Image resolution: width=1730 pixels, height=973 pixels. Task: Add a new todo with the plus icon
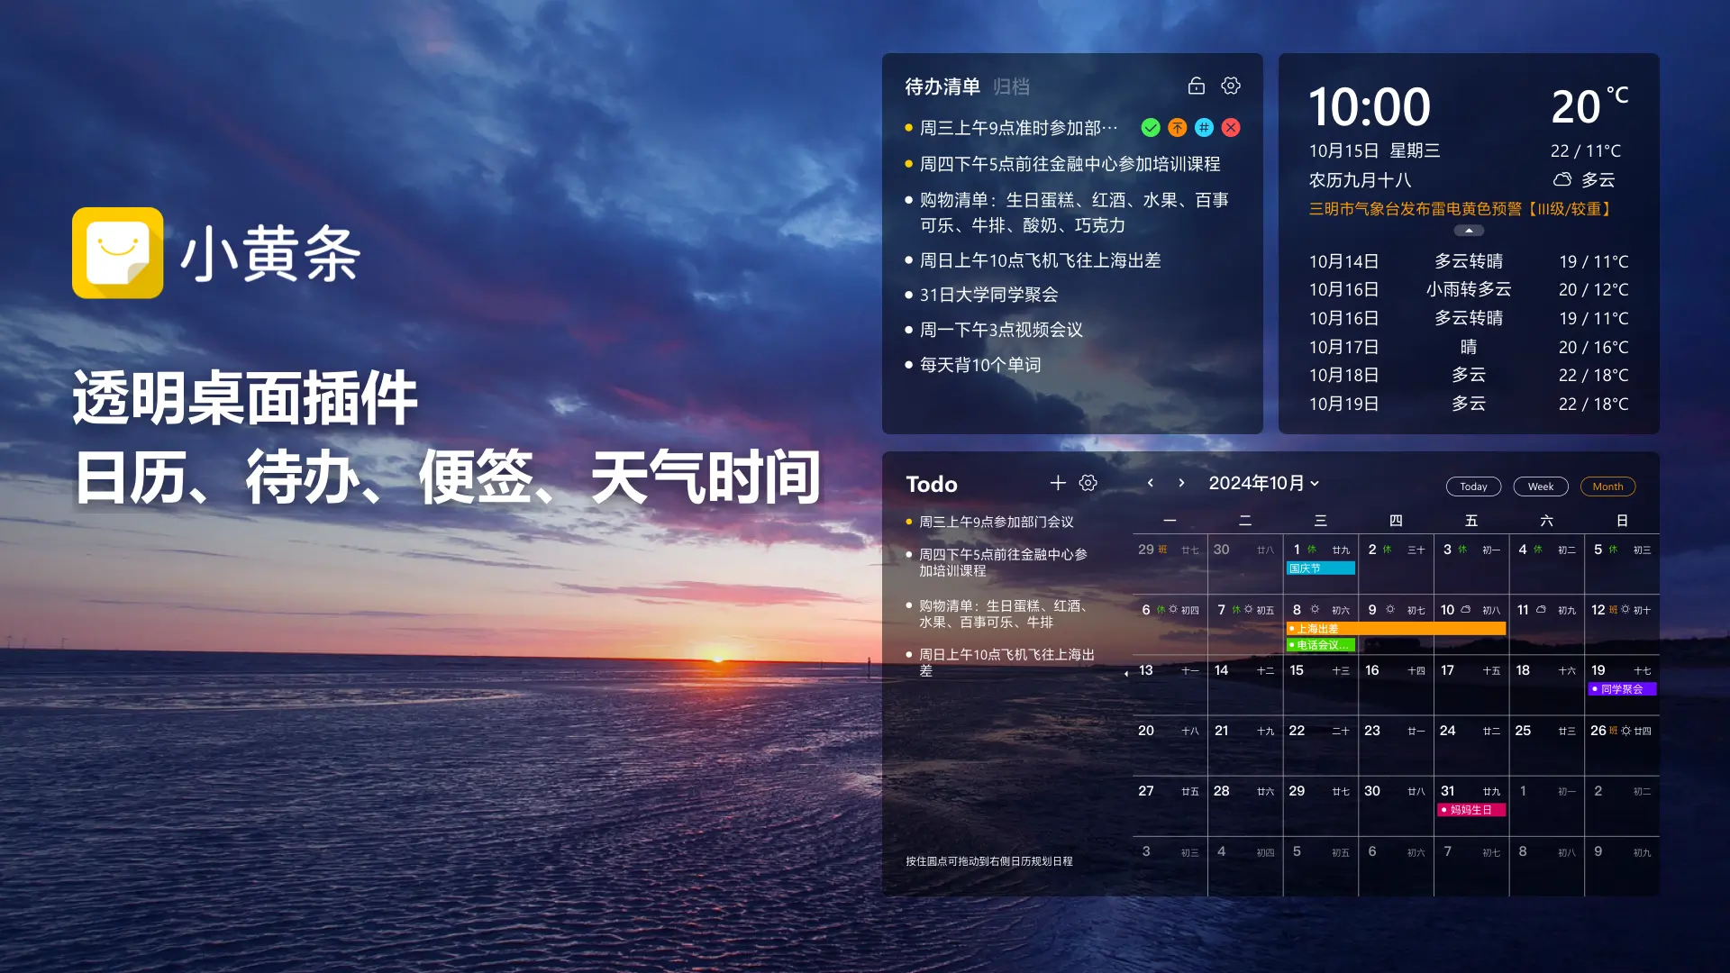1058,483
